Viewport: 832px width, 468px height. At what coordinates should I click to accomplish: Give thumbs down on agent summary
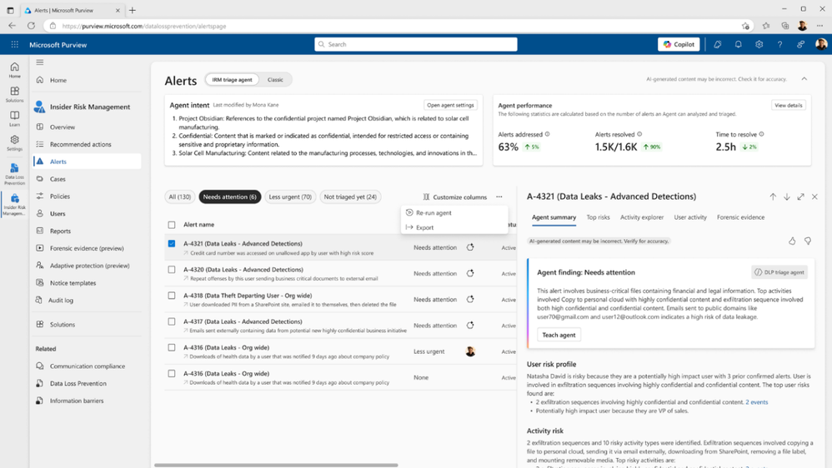808,241
